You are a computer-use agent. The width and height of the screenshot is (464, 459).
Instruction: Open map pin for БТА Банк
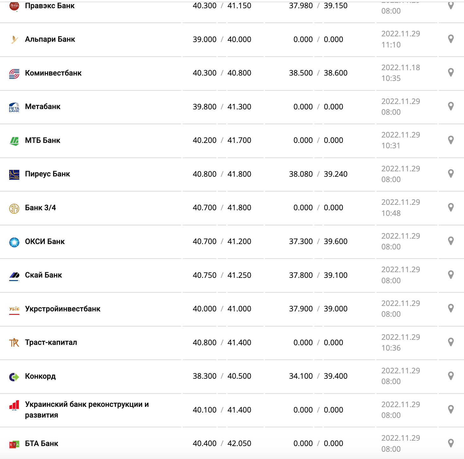(x=451, y=443)
